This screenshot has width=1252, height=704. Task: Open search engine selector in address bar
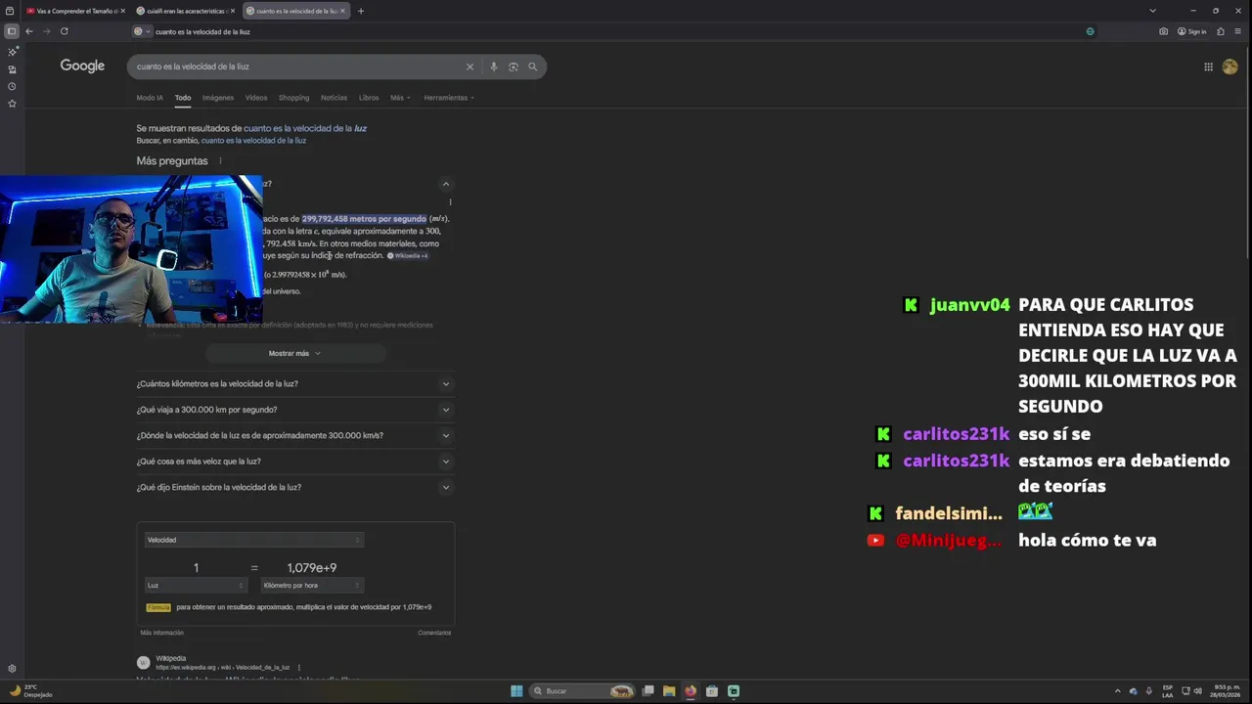[143, 31]
